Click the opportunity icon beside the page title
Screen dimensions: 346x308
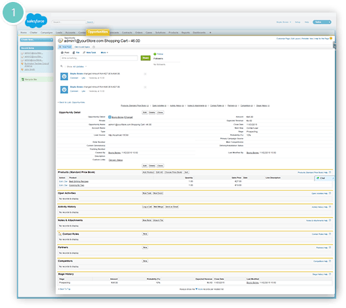(x=60, y=41)
